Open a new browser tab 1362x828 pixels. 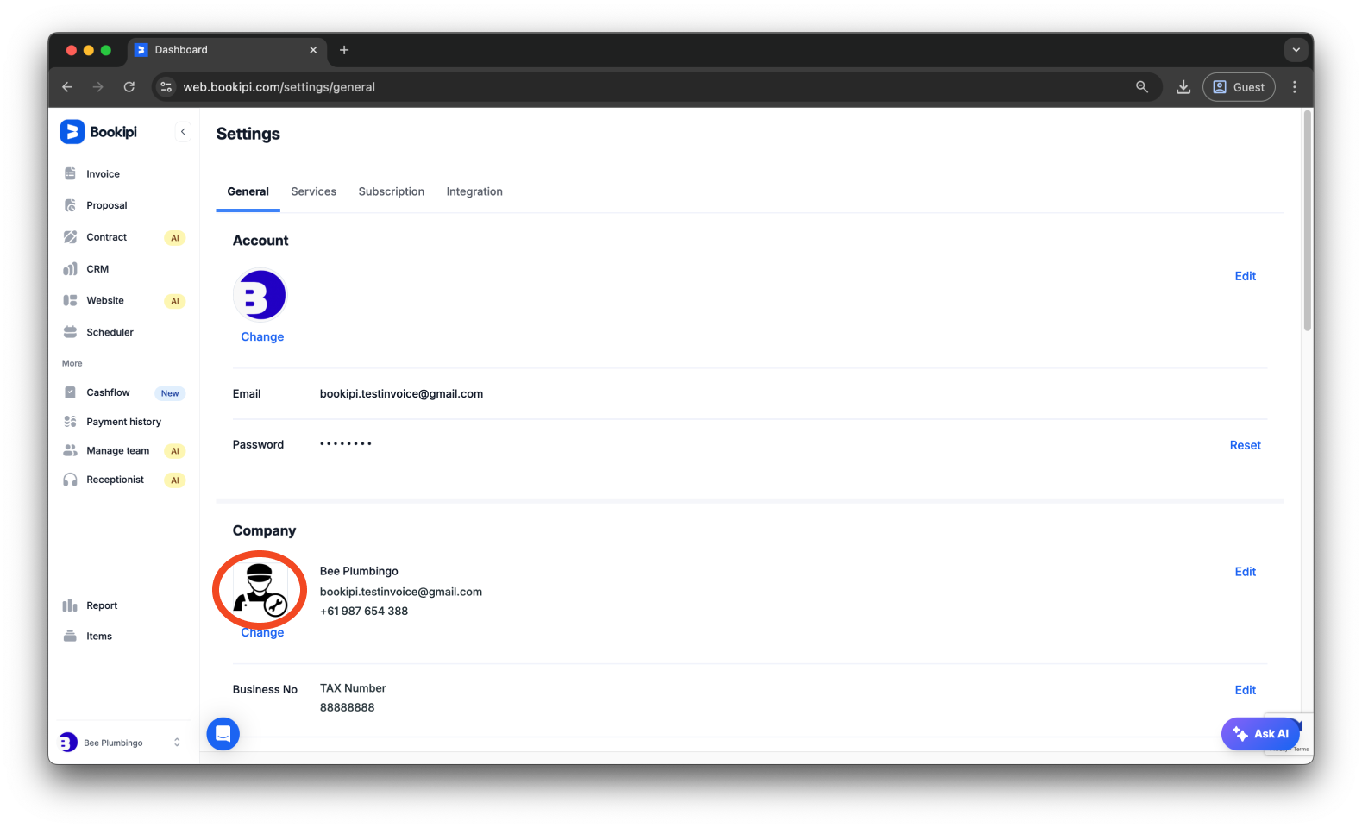pyautogui.click(x=344, y=50)
